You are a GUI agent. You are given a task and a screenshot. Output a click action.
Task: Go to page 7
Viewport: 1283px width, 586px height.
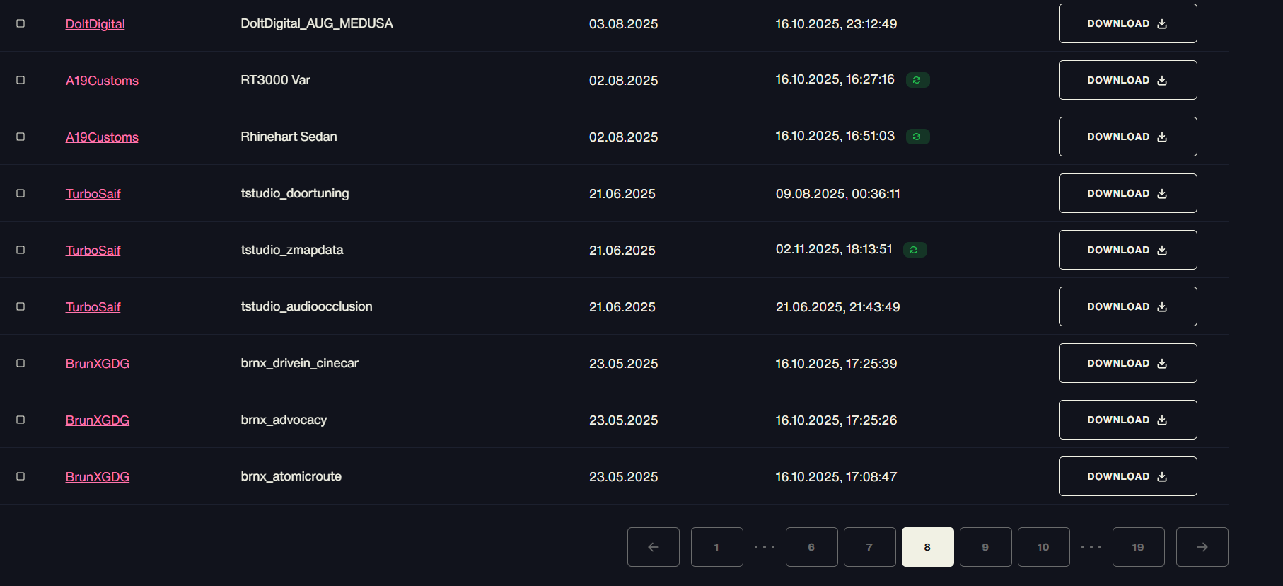coord(870,547)
